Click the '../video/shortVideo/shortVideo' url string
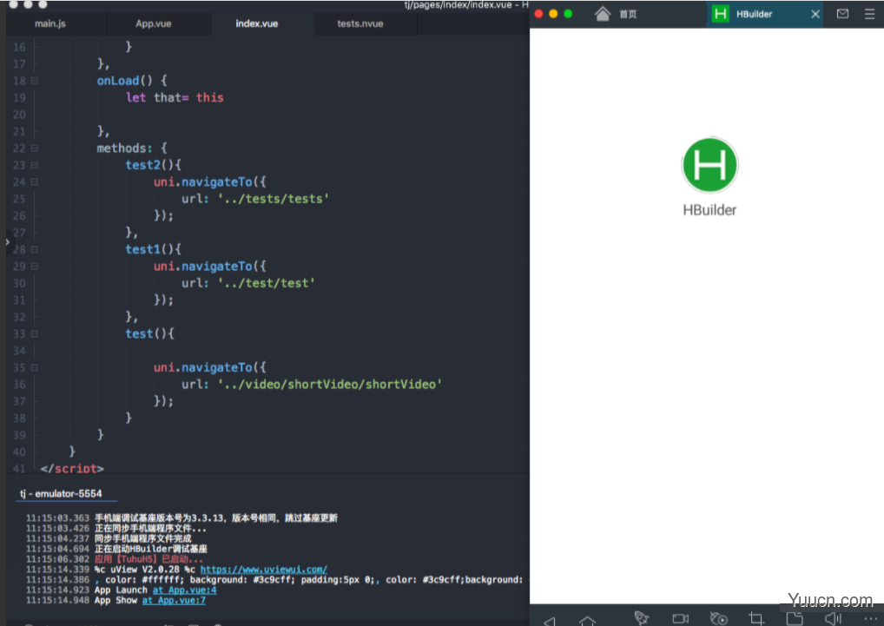 [330, 385]
